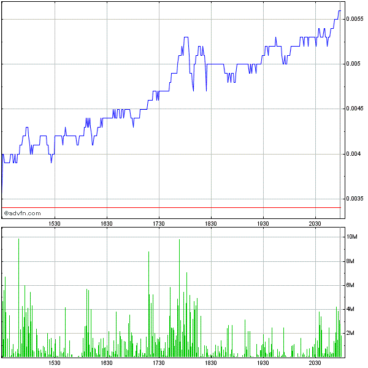Click the 2M volume axis label
The image size is (368, 368).
coord(350,333)
